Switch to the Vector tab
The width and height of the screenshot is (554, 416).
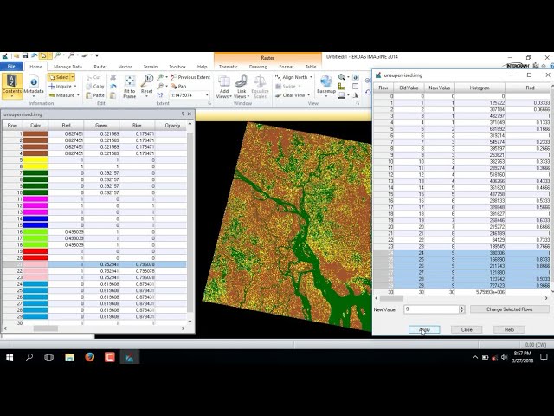[125, 67]
